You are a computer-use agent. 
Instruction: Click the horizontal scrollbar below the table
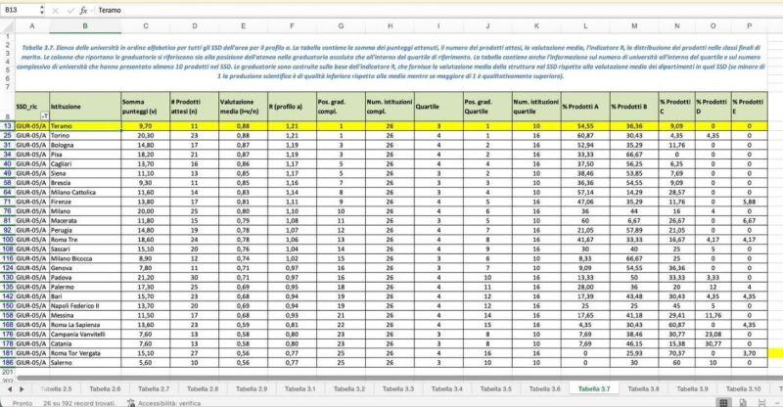click(390, 379)
